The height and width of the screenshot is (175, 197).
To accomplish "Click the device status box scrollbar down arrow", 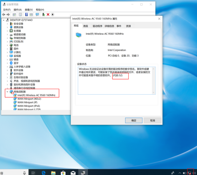I will [153, 93].
